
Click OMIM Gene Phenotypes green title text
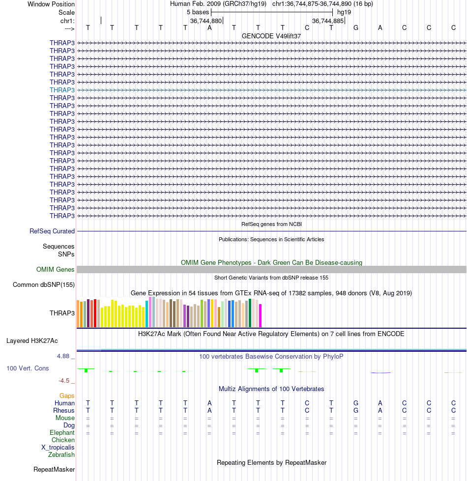click(271, 262)
